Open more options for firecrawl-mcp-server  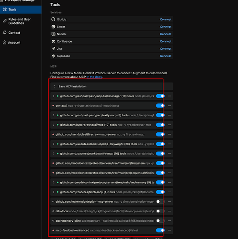click(x=170, y=134)
